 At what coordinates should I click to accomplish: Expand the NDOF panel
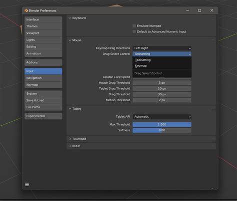(x=70, y=146)
